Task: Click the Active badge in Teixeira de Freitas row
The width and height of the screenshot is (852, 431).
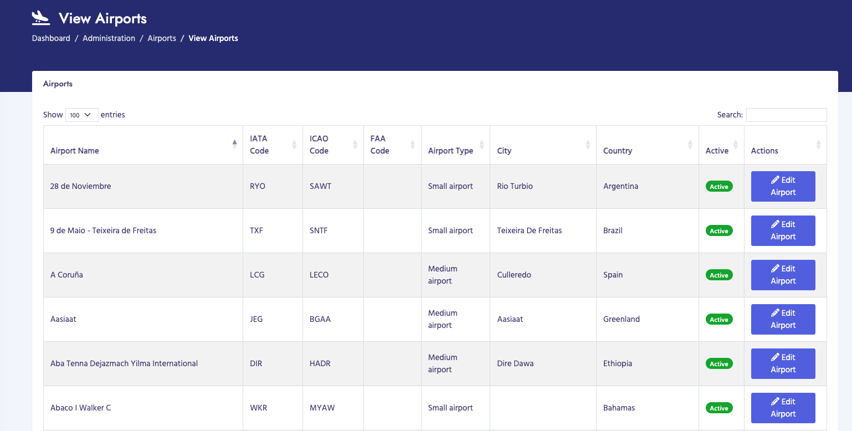Action: pos(719,231)
